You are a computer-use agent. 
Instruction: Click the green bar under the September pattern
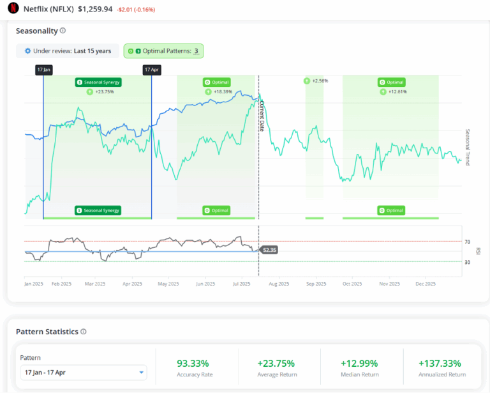click(315, 218)
